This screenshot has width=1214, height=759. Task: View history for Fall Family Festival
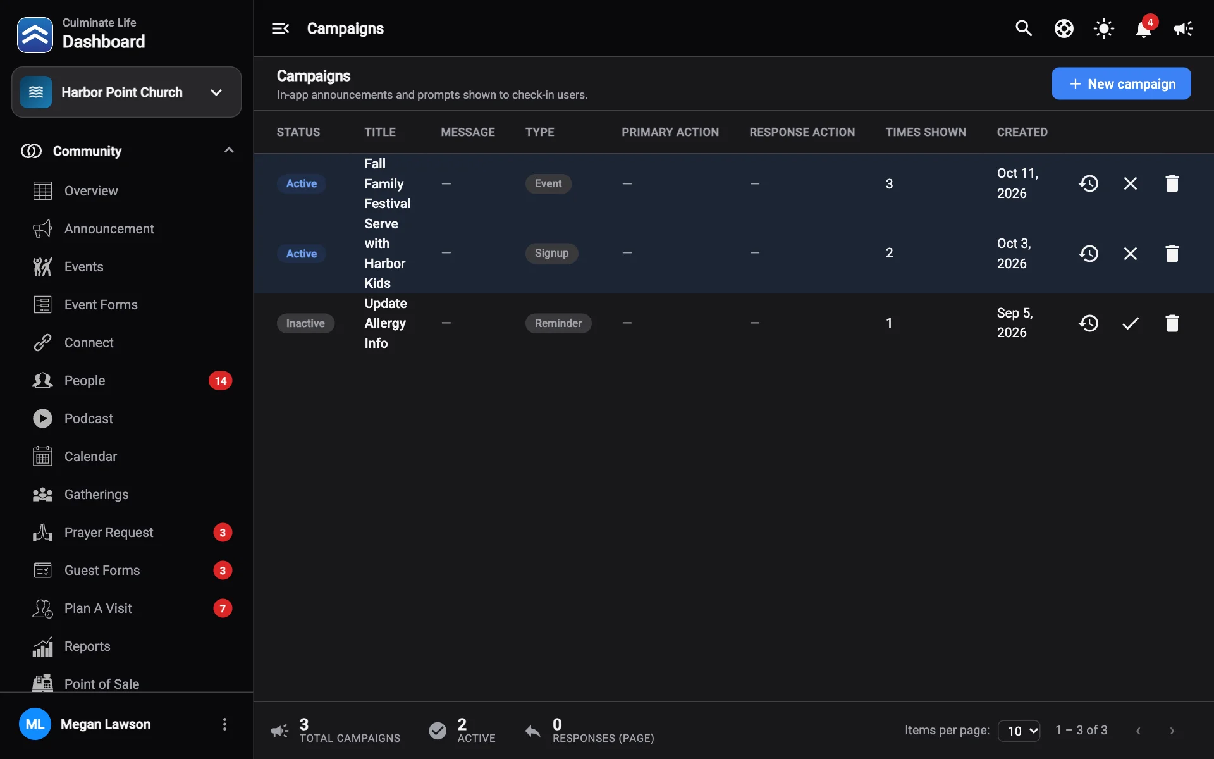1088,183
